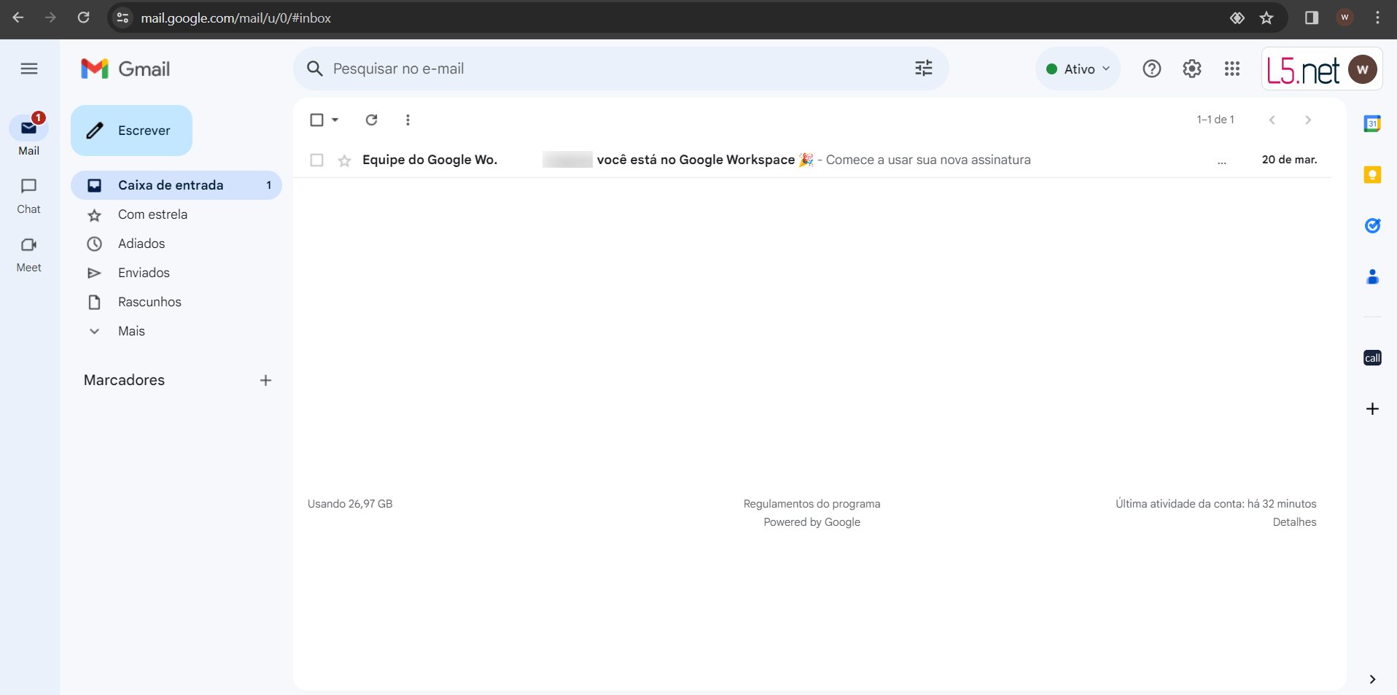Click the Escrever compose button
This screenshot has height=695, width=1397.
pyautogui.click(x=132, y=131)
